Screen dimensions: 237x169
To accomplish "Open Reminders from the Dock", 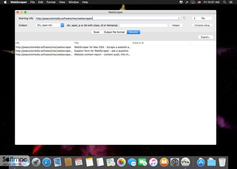I will [x=100, y=162].
